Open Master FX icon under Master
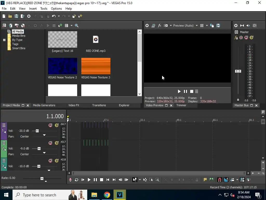 point(236,37)
